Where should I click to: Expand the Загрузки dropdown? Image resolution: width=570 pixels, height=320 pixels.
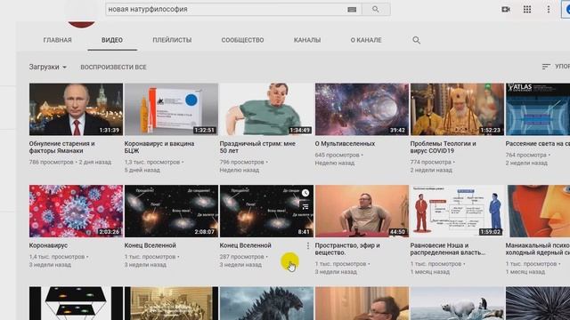click(x=47, y=67)
